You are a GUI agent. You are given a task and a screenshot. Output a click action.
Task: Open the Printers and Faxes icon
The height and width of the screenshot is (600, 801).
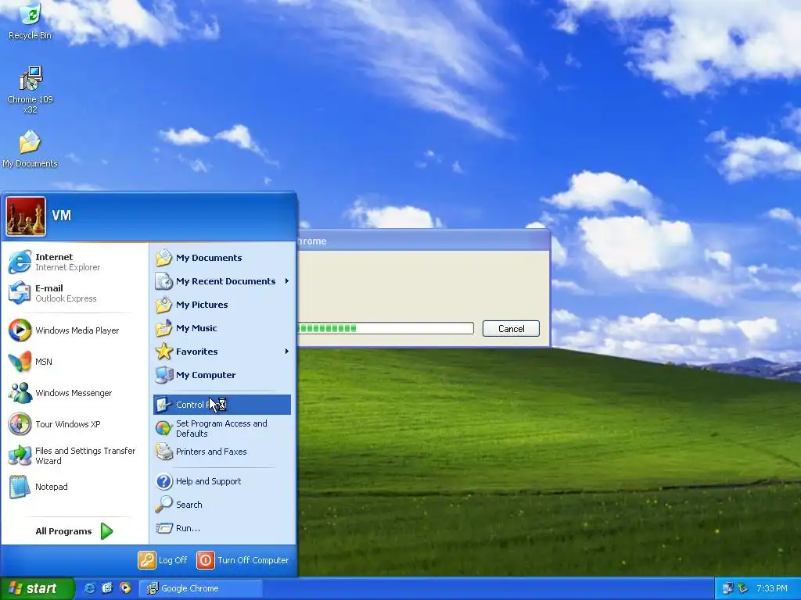tap(163, 452)
